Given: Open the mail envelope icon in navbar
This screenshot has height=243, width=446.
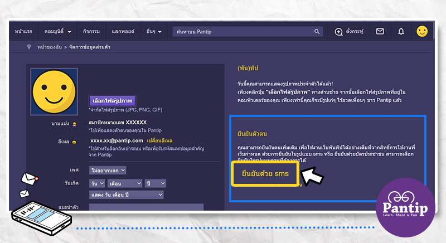Looking at the screenshot, I should click(x=380, y=31).
